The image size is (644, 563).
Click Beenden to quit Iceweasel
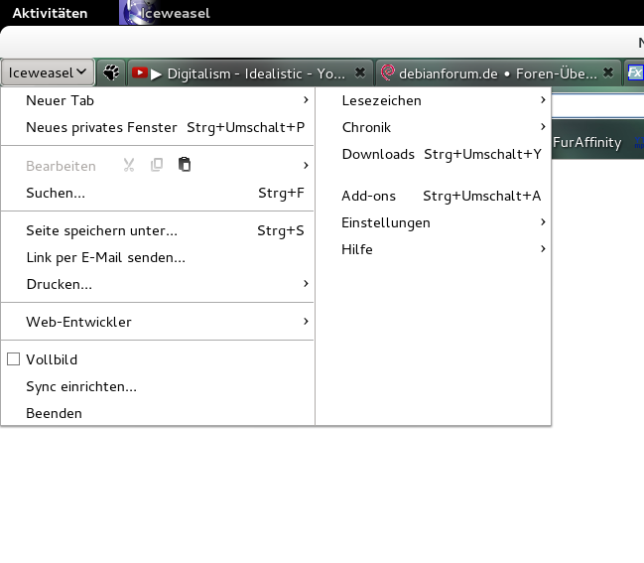[x=158, y=413]
